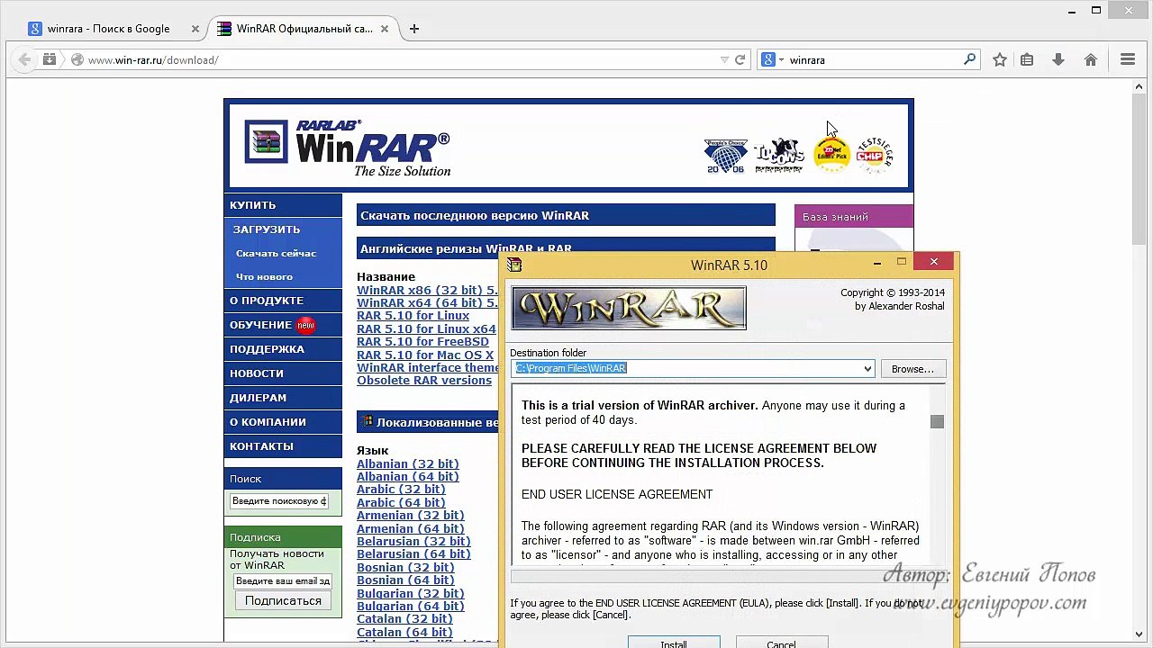Click the email subscription input field
The image size is (1153, 648).
pyautogui.click(x=283, y=581)
